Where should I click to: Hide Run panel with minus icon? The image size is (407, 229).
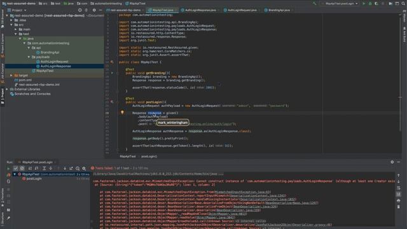tap(399, 162)
